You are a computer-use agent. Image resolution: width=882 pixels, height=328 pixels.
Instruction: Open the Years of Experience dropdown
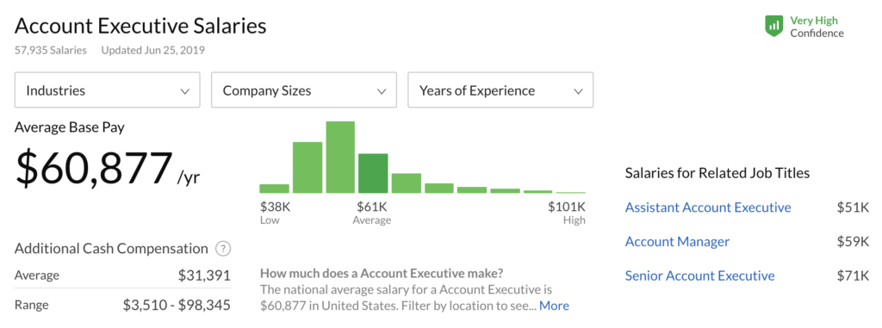coord(500,90)
